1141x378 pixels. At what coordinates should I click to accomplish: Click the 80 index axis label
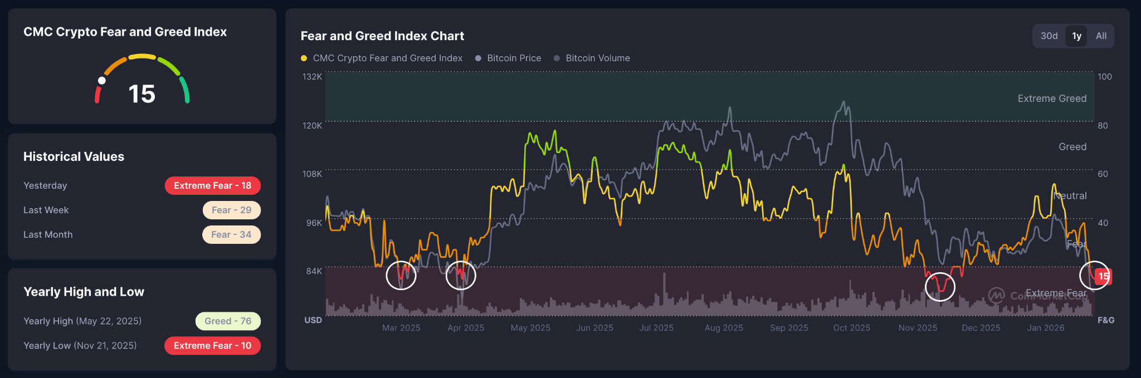pos(1103,126)
